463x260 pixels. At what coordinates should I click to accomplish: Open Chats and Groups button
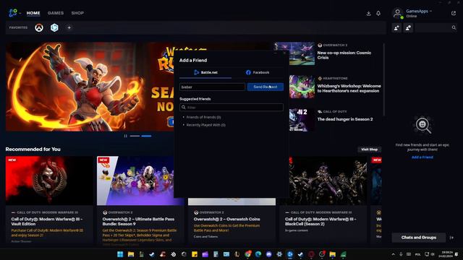coord(419,238)
